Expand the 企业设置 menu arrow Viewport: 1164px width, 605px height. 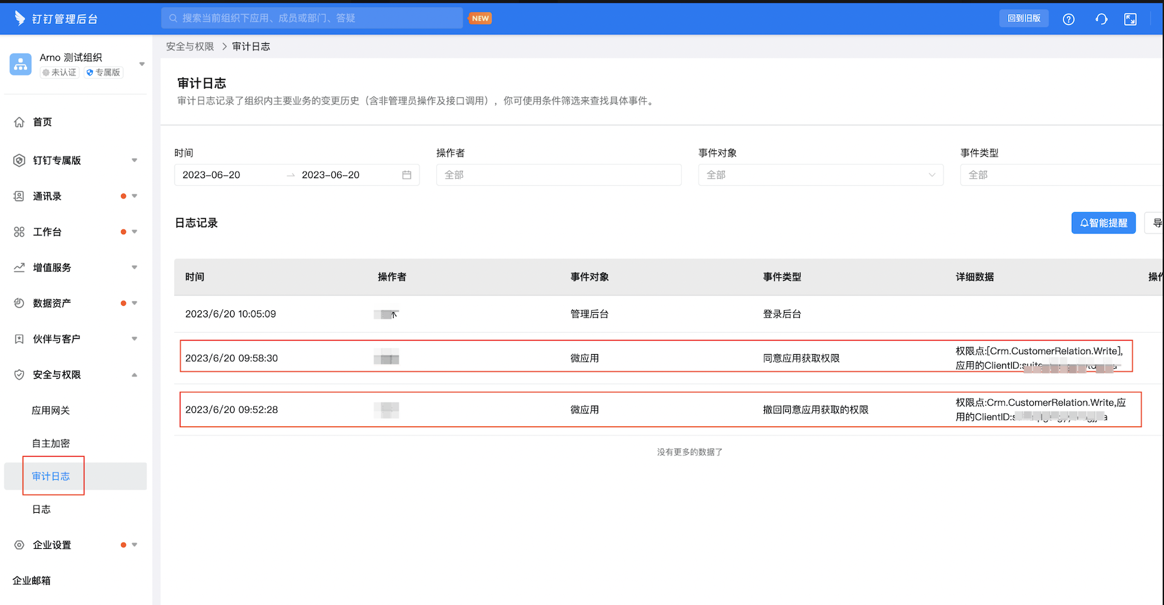point(135,545)
